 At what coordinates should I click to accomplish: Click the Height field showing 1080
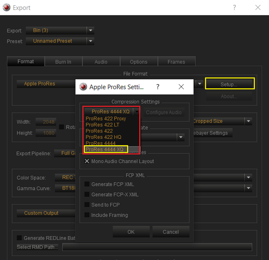click(x=46, y=133)
